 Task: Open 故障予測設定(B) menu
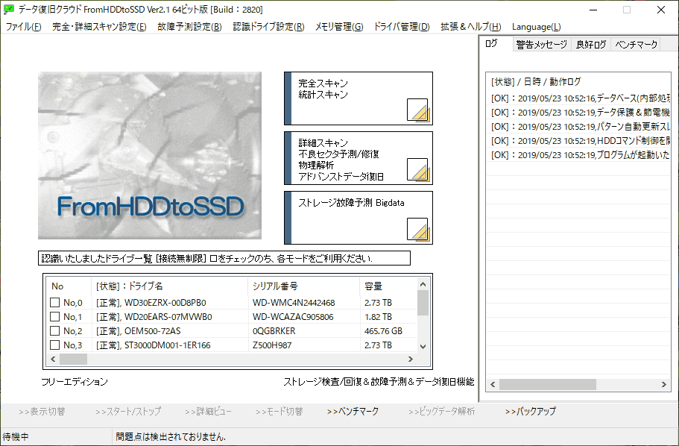click(x=189, y=27)
